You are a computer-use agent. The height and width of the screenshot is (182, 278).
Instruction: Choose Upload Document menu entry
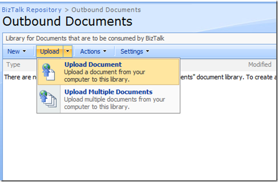point(108,72)
